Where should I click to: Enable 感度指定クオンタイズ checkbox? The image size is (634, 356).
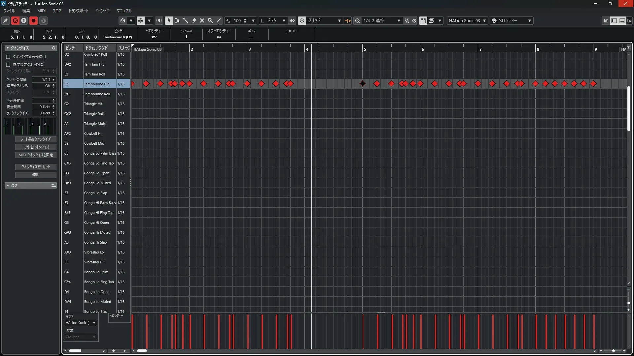[8, 65]
